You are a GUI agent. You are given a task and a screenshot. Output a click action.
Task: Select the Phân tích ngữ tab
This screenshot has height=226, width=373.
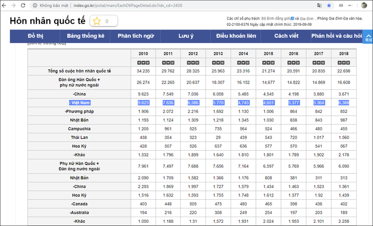tap(136, 36)
